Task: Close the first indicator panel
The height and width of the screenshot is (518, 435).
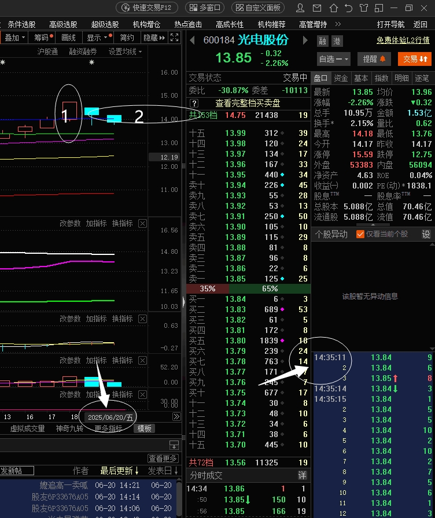Action: (142, 224)
